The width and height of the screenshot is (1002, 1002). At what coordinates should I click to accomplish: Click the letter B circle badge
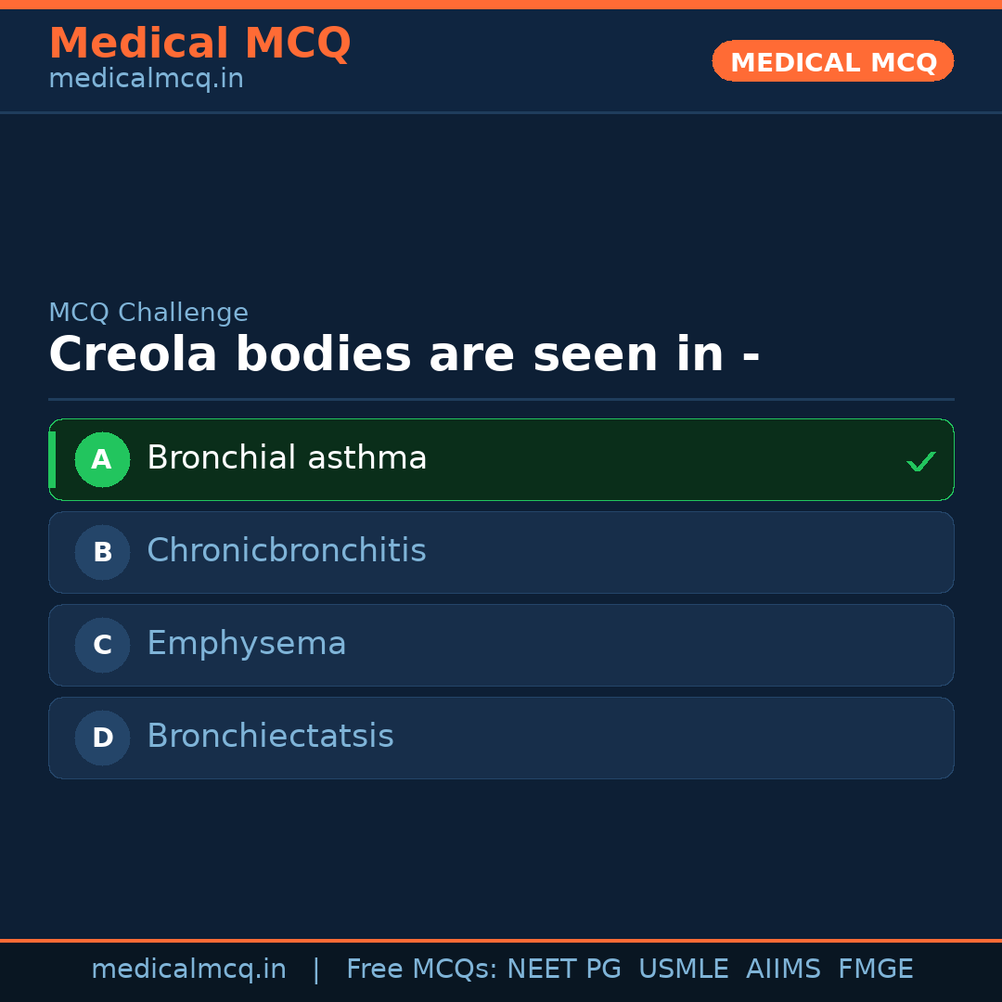(x=102, y=552)
